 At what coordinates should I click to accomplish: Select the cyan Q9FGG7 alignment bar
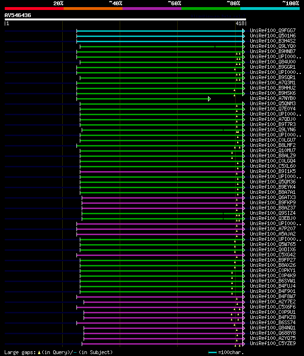pos(160,31)
